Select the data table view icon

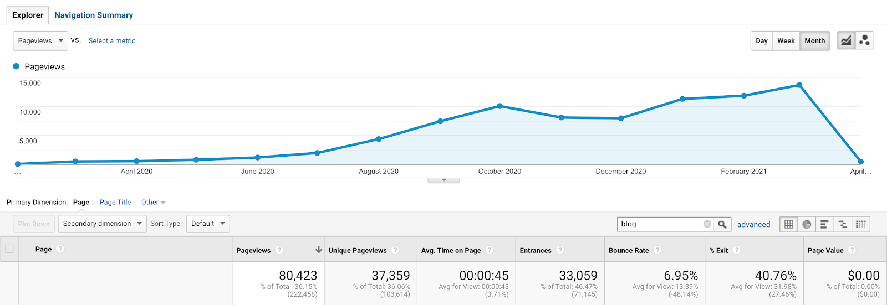[788, 224]
